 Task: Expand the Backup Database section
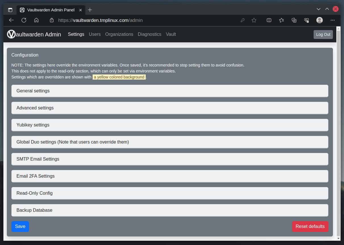click(x=170, y=210)
